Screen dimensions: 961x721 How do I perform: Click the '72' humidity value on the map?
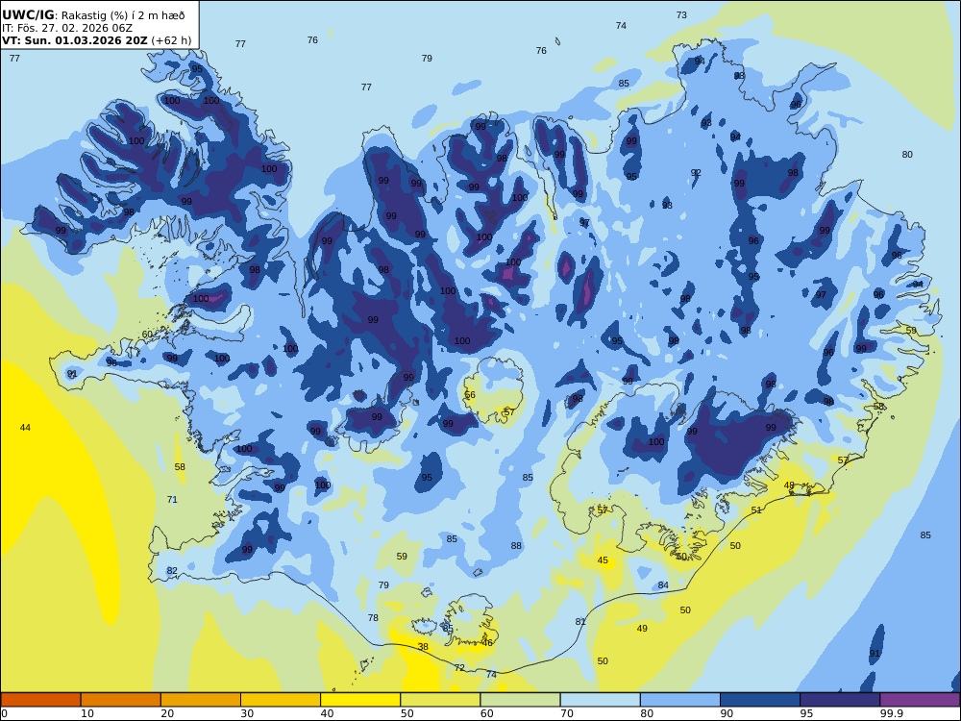[x=459, y=668]
